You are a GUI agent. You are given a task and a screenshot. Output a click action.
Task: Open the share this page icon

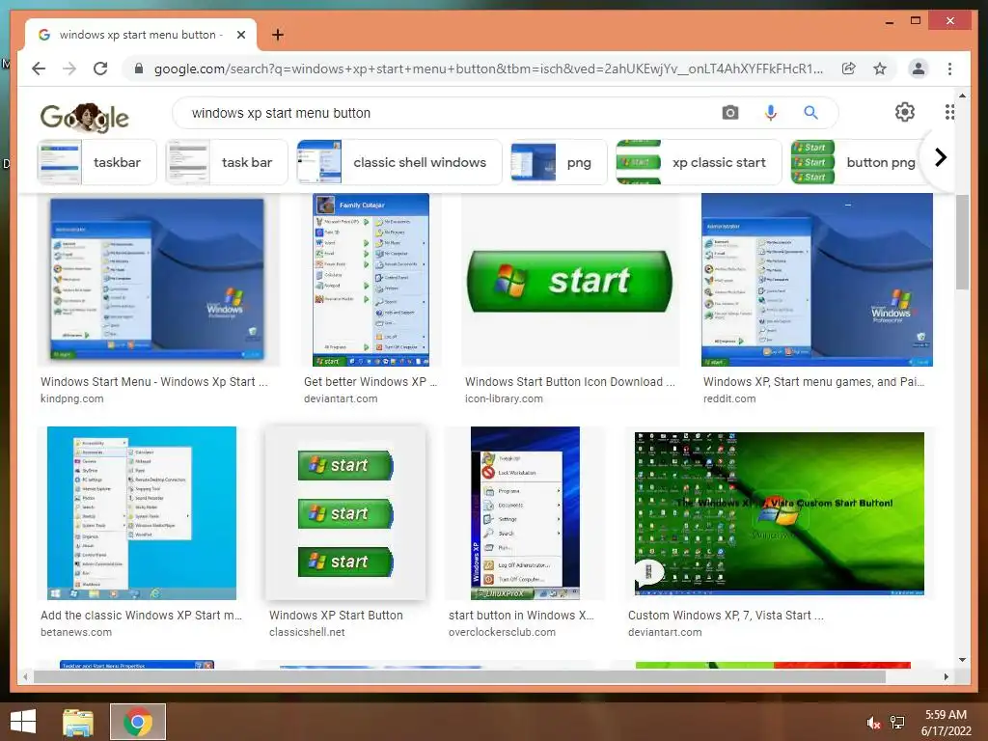pyautogui.click(x=849, y=69)
